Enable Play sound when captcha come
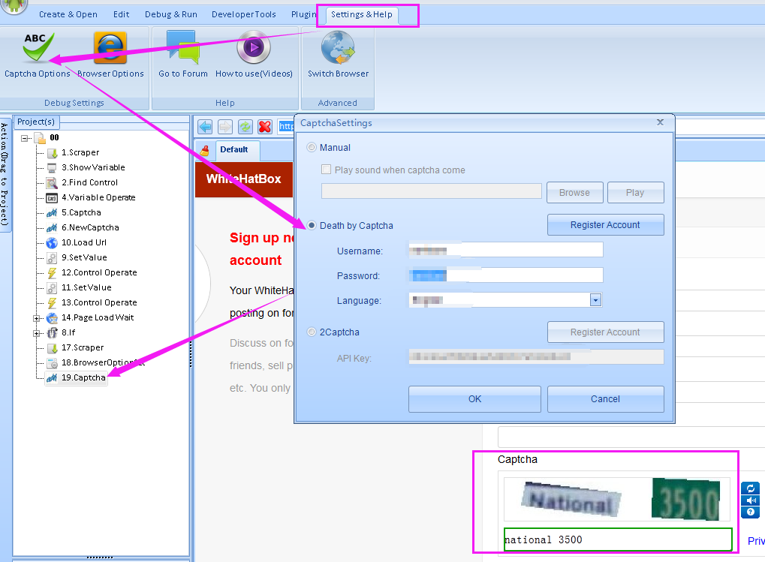 pyautogui.click(x=327, y=170)
